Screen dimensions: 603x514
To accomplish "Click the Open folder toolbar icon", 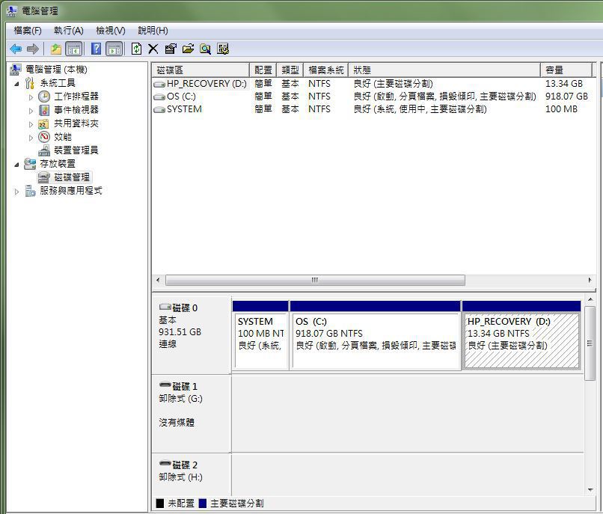I will (188, 49).
